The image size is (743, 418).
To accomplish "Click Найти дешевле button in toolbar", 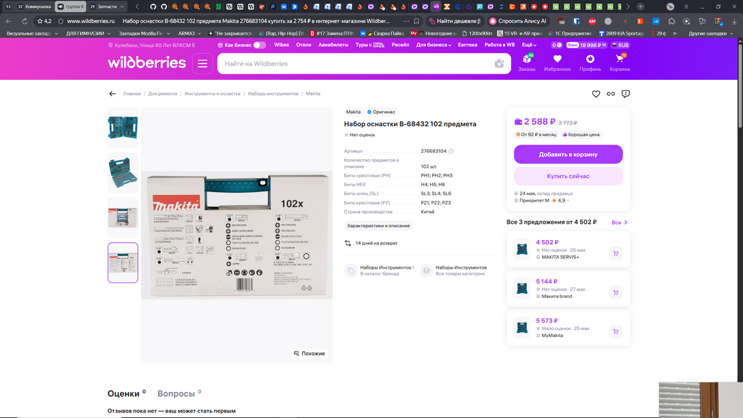I will [455, 21].
